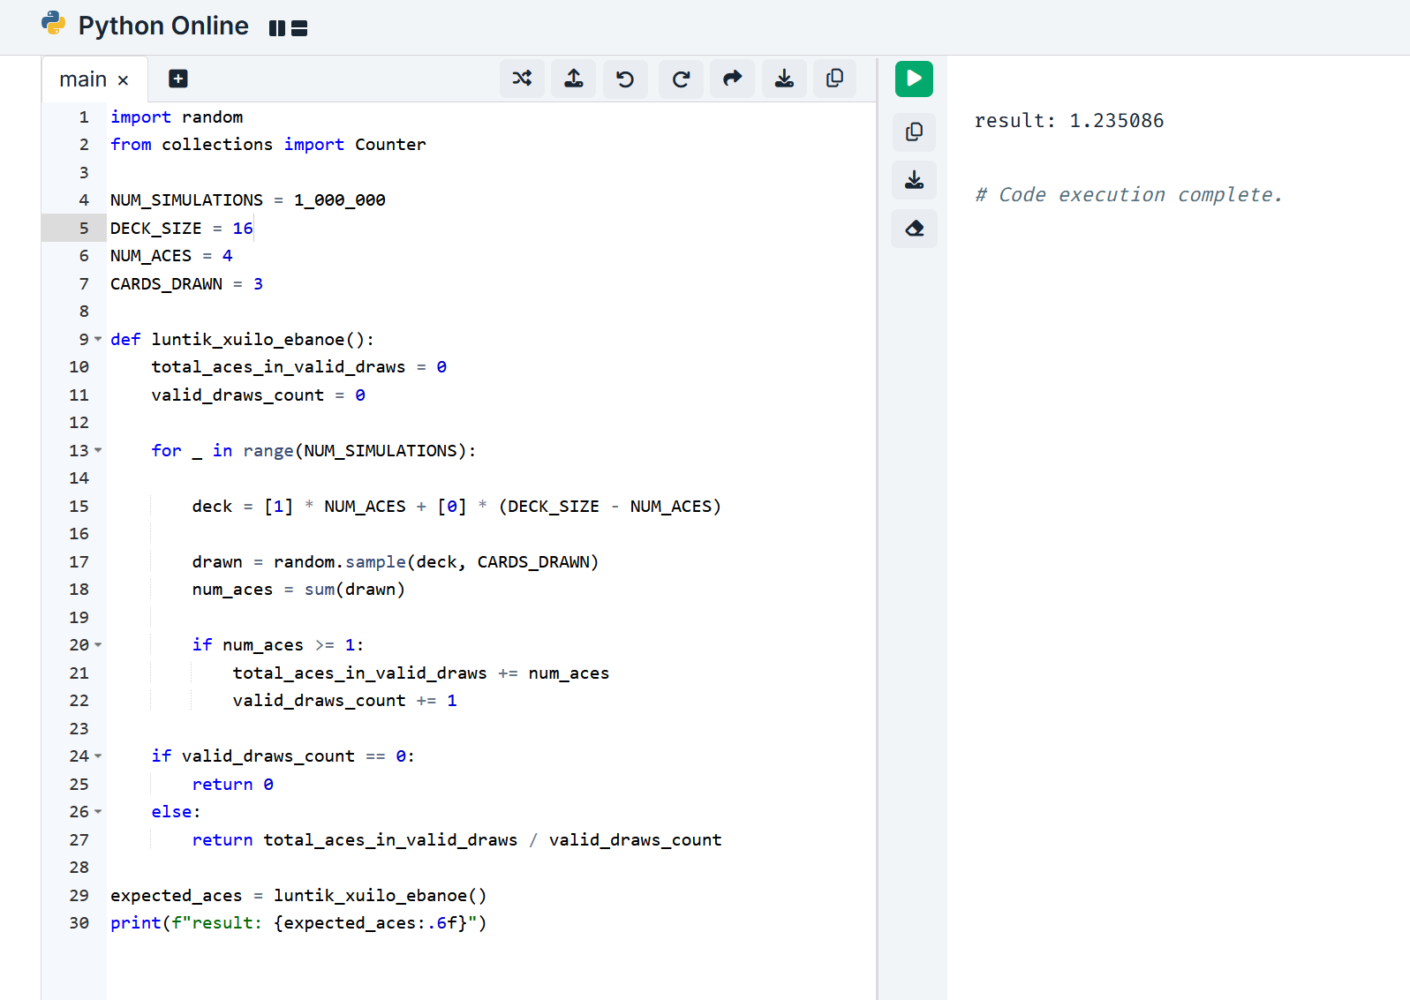
Task: Copy the output result text
Action: tap(914, 132)
